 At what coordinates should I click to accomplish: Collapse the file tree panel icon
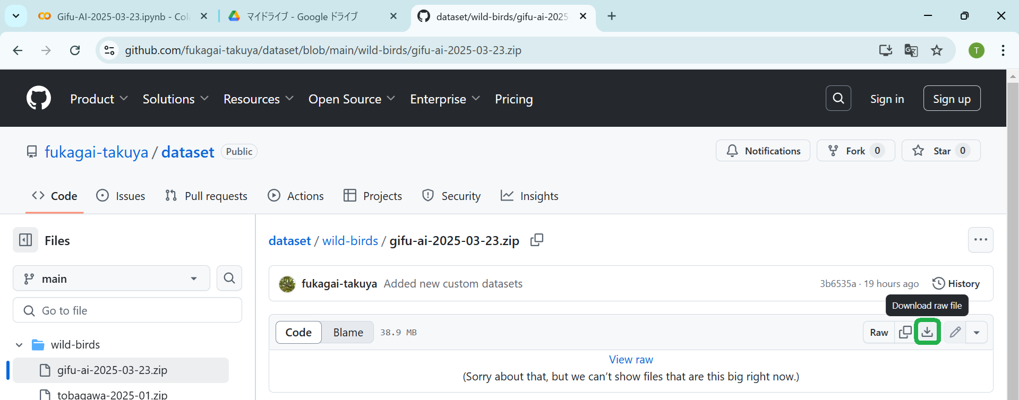25,240
